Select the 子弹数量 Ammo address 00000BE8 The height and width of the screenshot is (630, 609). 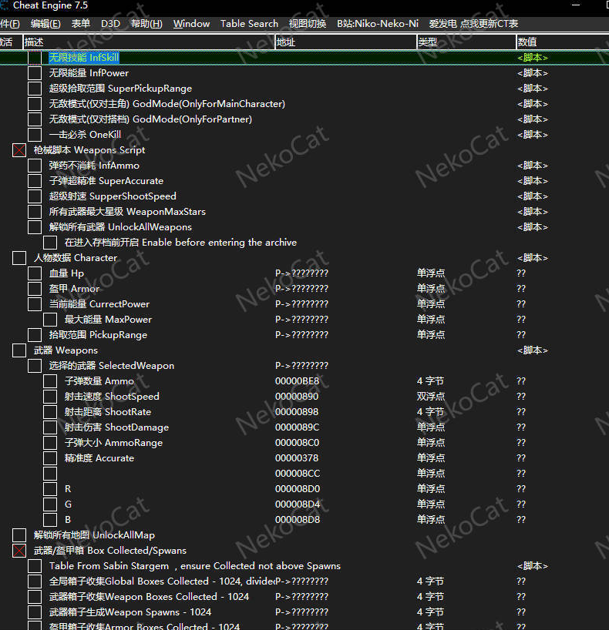pos(297,381)
